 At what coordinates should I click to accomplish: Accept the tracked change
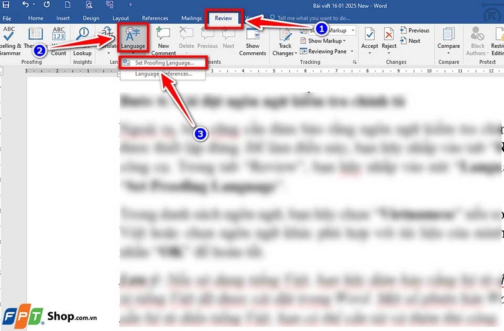[x=370, y=41]
